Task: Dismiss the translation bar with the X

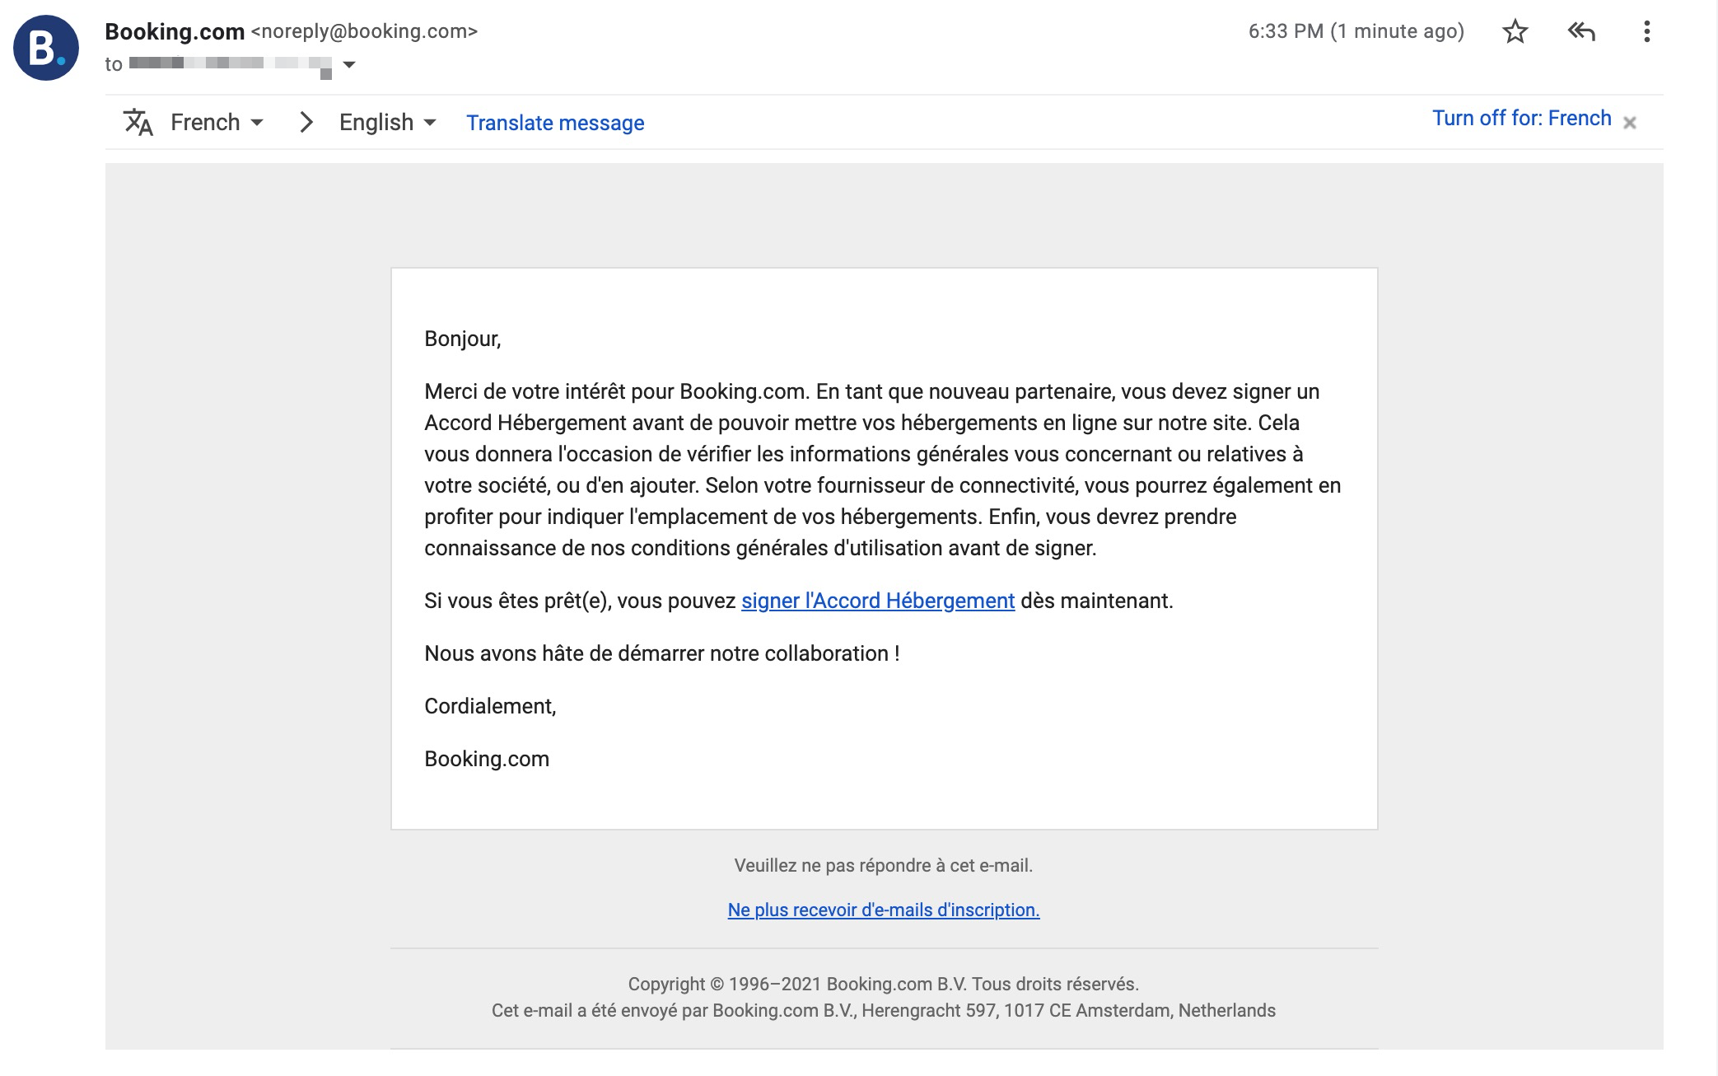Action: pyautogui.click(x=1629, y=123)
